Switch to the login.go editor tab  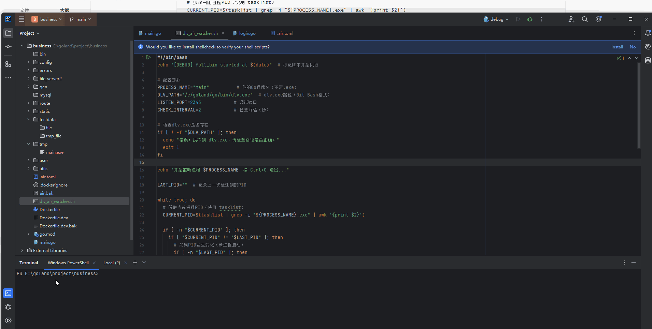(244, 33)
